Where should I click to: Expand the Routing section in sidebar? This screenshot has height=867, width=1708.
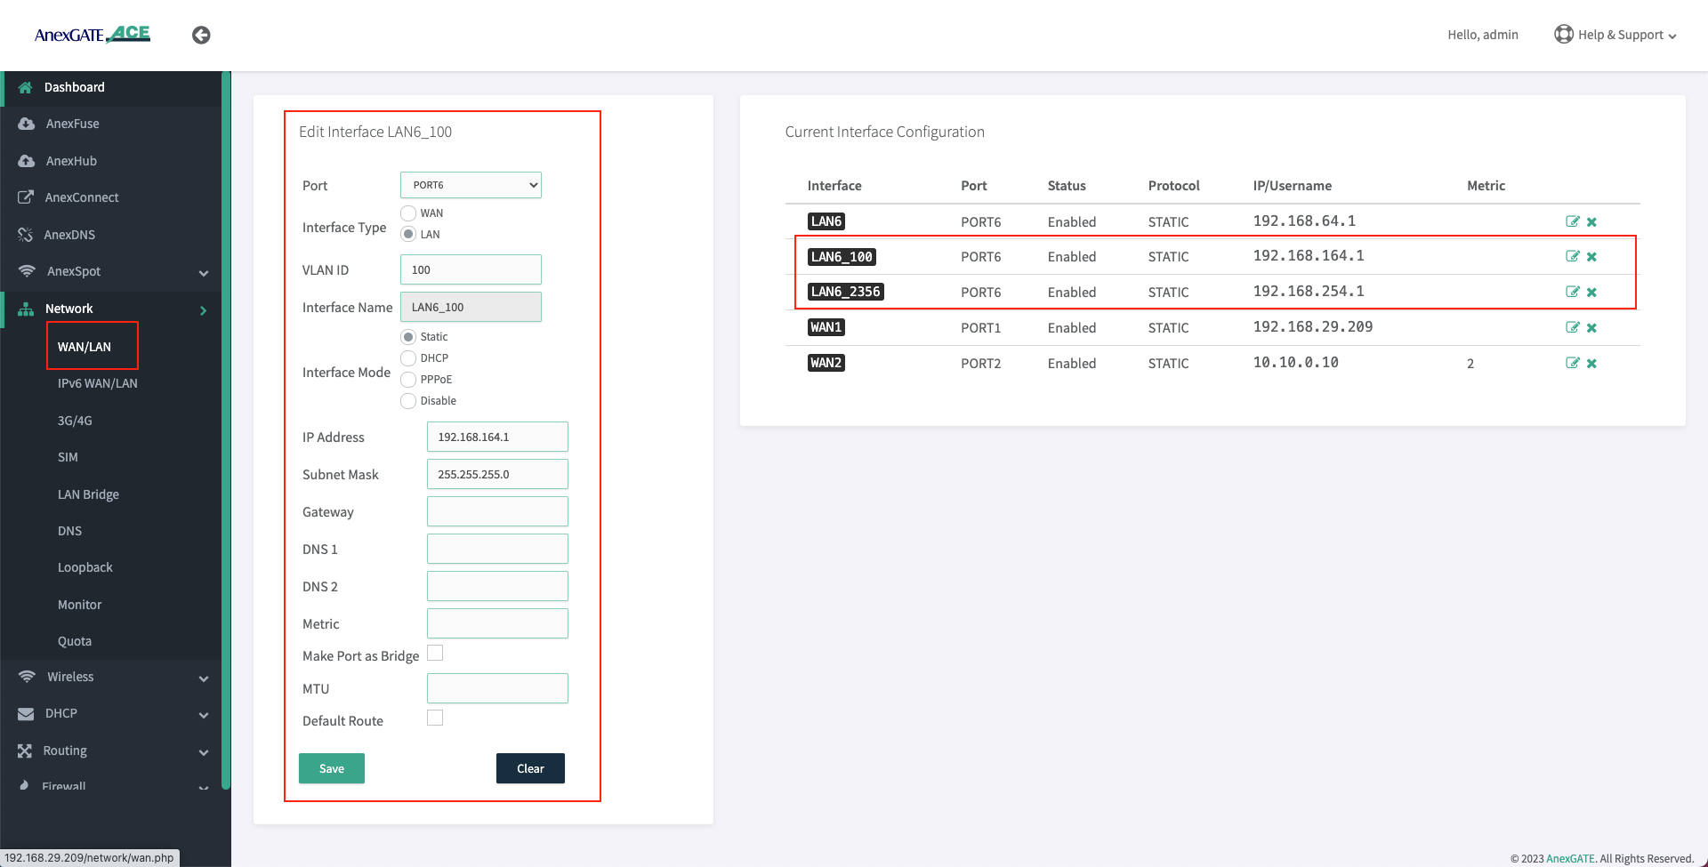[64, 750]
